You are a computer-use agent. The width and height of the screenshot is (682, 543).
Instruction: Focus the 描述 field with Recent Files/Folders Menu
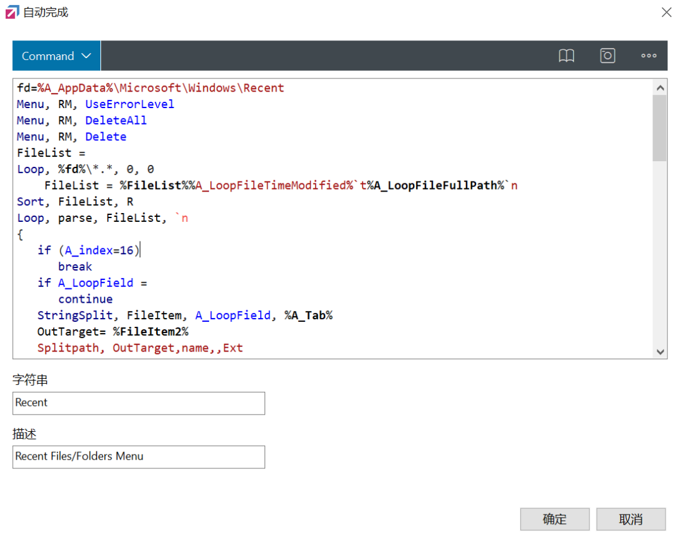pyautogui.click(x=139, y=457)
